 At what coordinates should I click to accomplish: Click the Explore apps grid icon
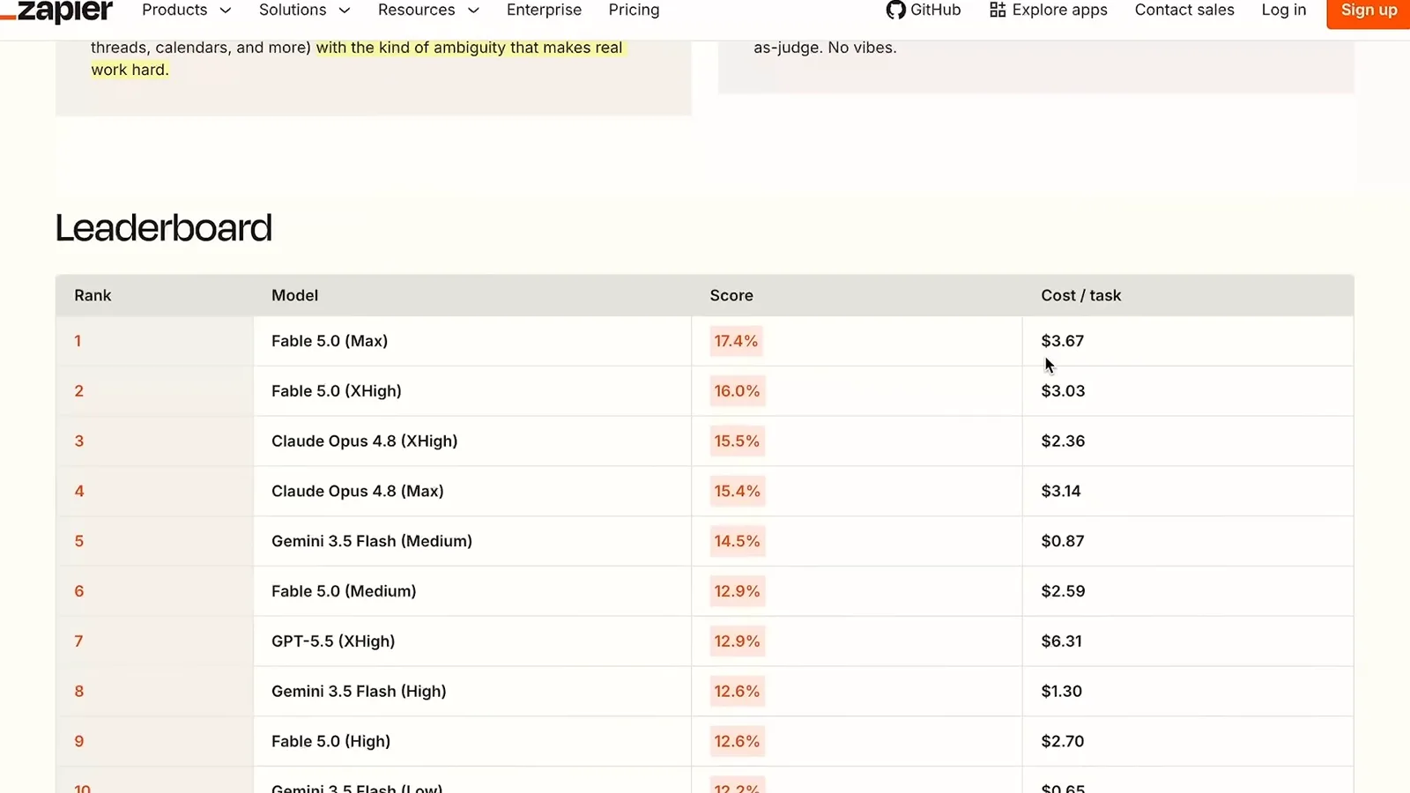click(998, 10)
